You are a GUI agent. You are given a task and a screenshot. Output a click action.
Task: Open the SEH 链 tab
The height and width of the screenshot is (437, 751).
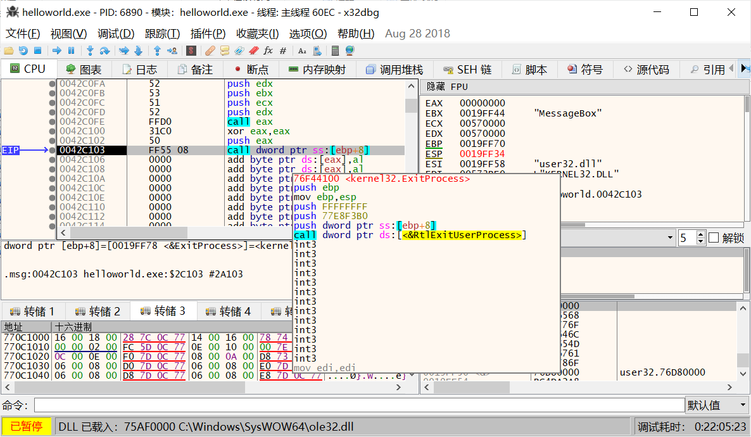(467, 70)
